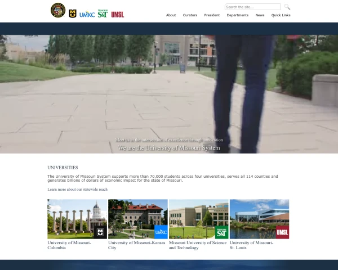
Task: Click the magnifying glass search icon
Action: tap(287, 7)
